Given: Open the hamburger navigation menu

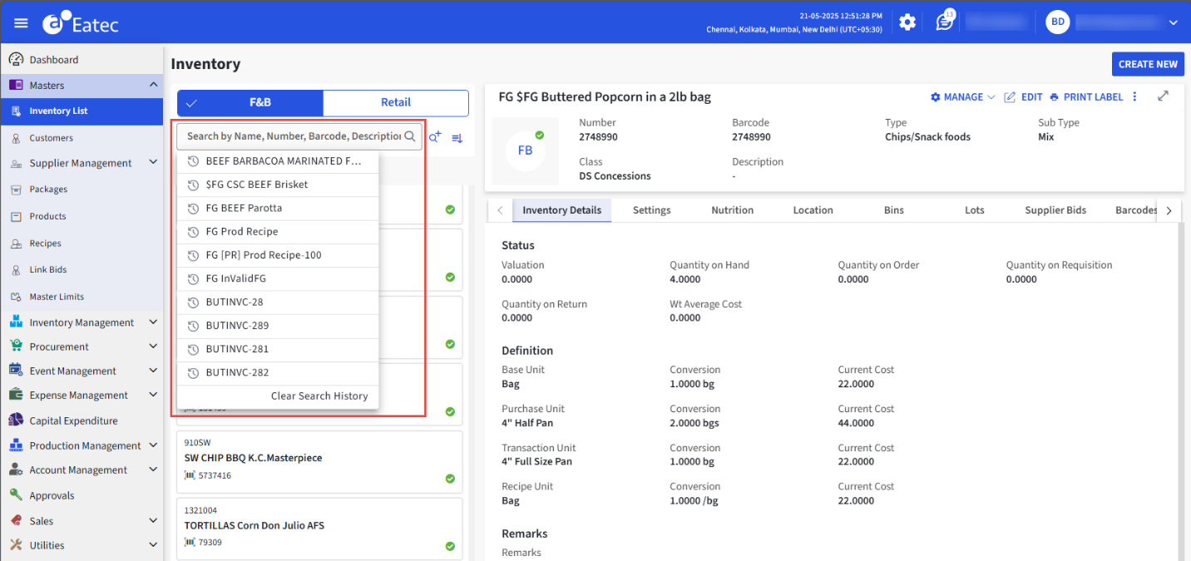Looking at the screenshot, I should pyautogui.click(x=21, y=22).
